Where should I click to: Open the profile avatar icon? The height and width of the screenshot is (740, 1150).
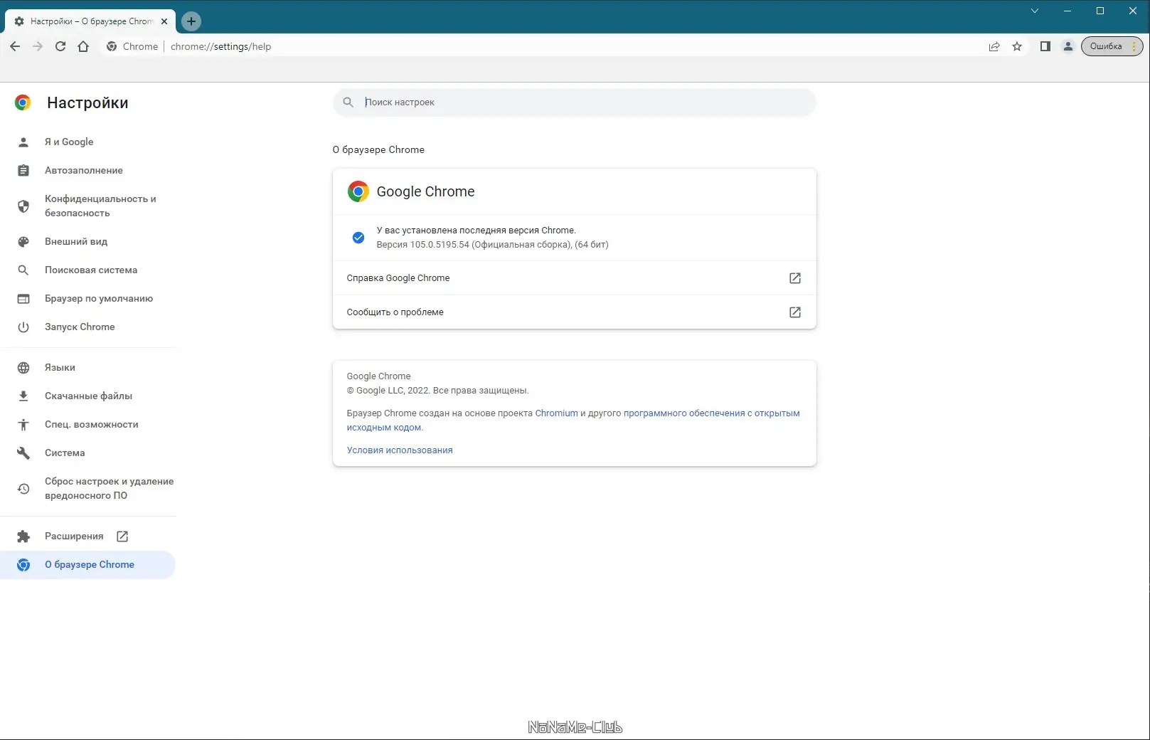[x=1068, y=46]
